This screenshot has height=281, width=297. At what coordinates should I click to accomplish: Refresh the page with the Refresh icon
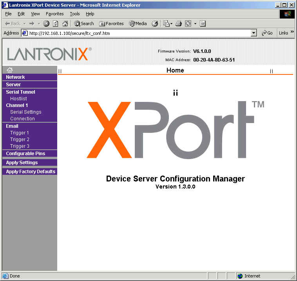56,24
